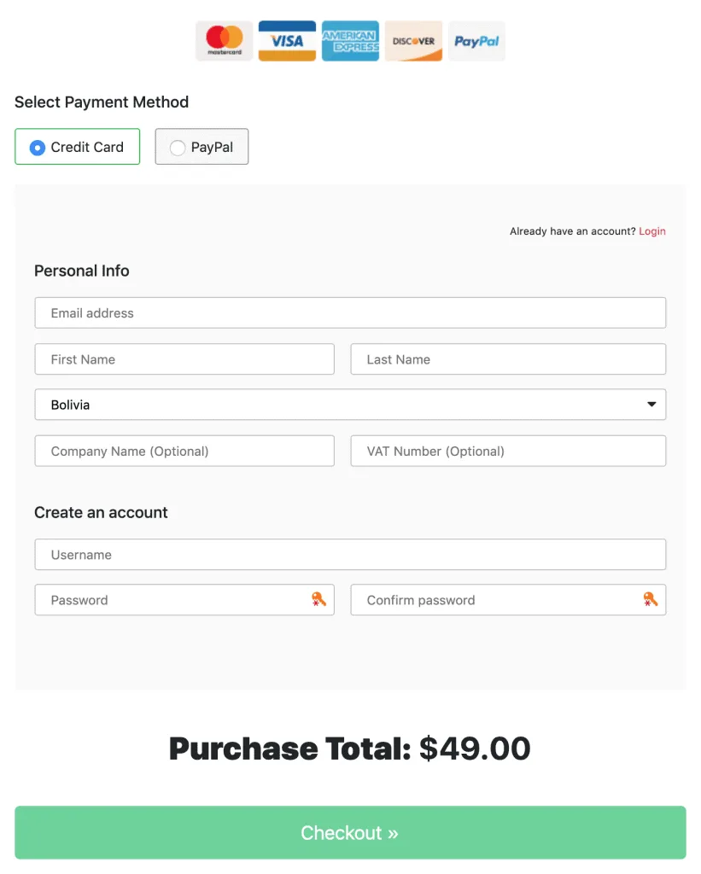Focus the Company Name optional field

184,451
